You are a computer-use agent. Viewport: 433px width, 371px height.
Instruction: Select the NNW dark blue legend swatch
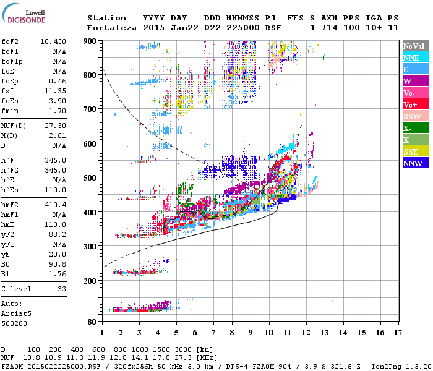pos(416,163)
